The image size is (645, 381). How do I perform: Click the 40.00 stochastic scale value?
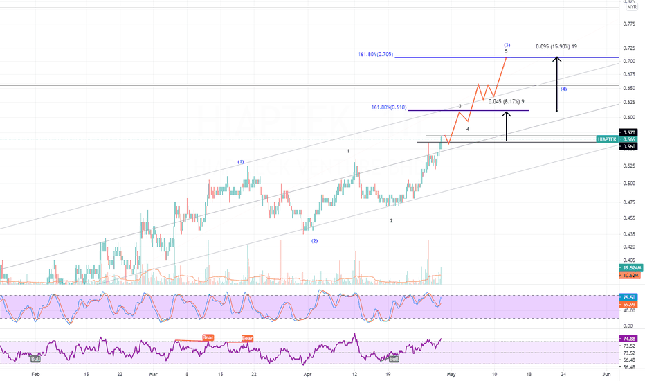[x=629, y=311]
